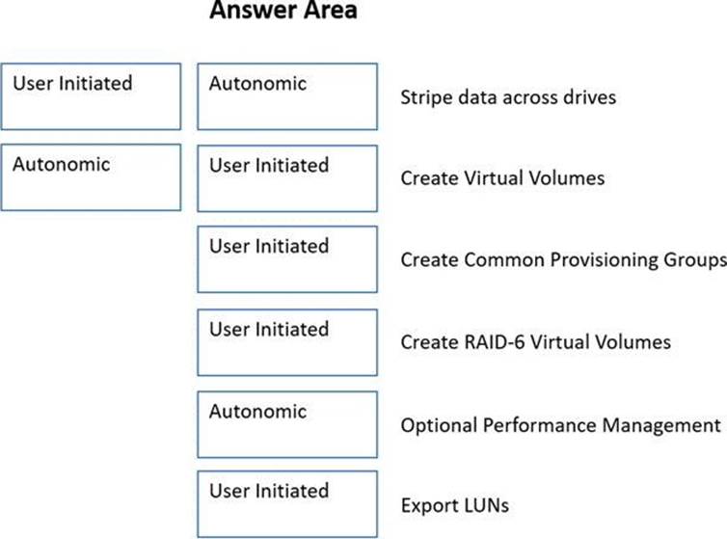Pick the answer box for Optional Performance Management
Viewport: 727px width, 539px height.
click(287, 424)
